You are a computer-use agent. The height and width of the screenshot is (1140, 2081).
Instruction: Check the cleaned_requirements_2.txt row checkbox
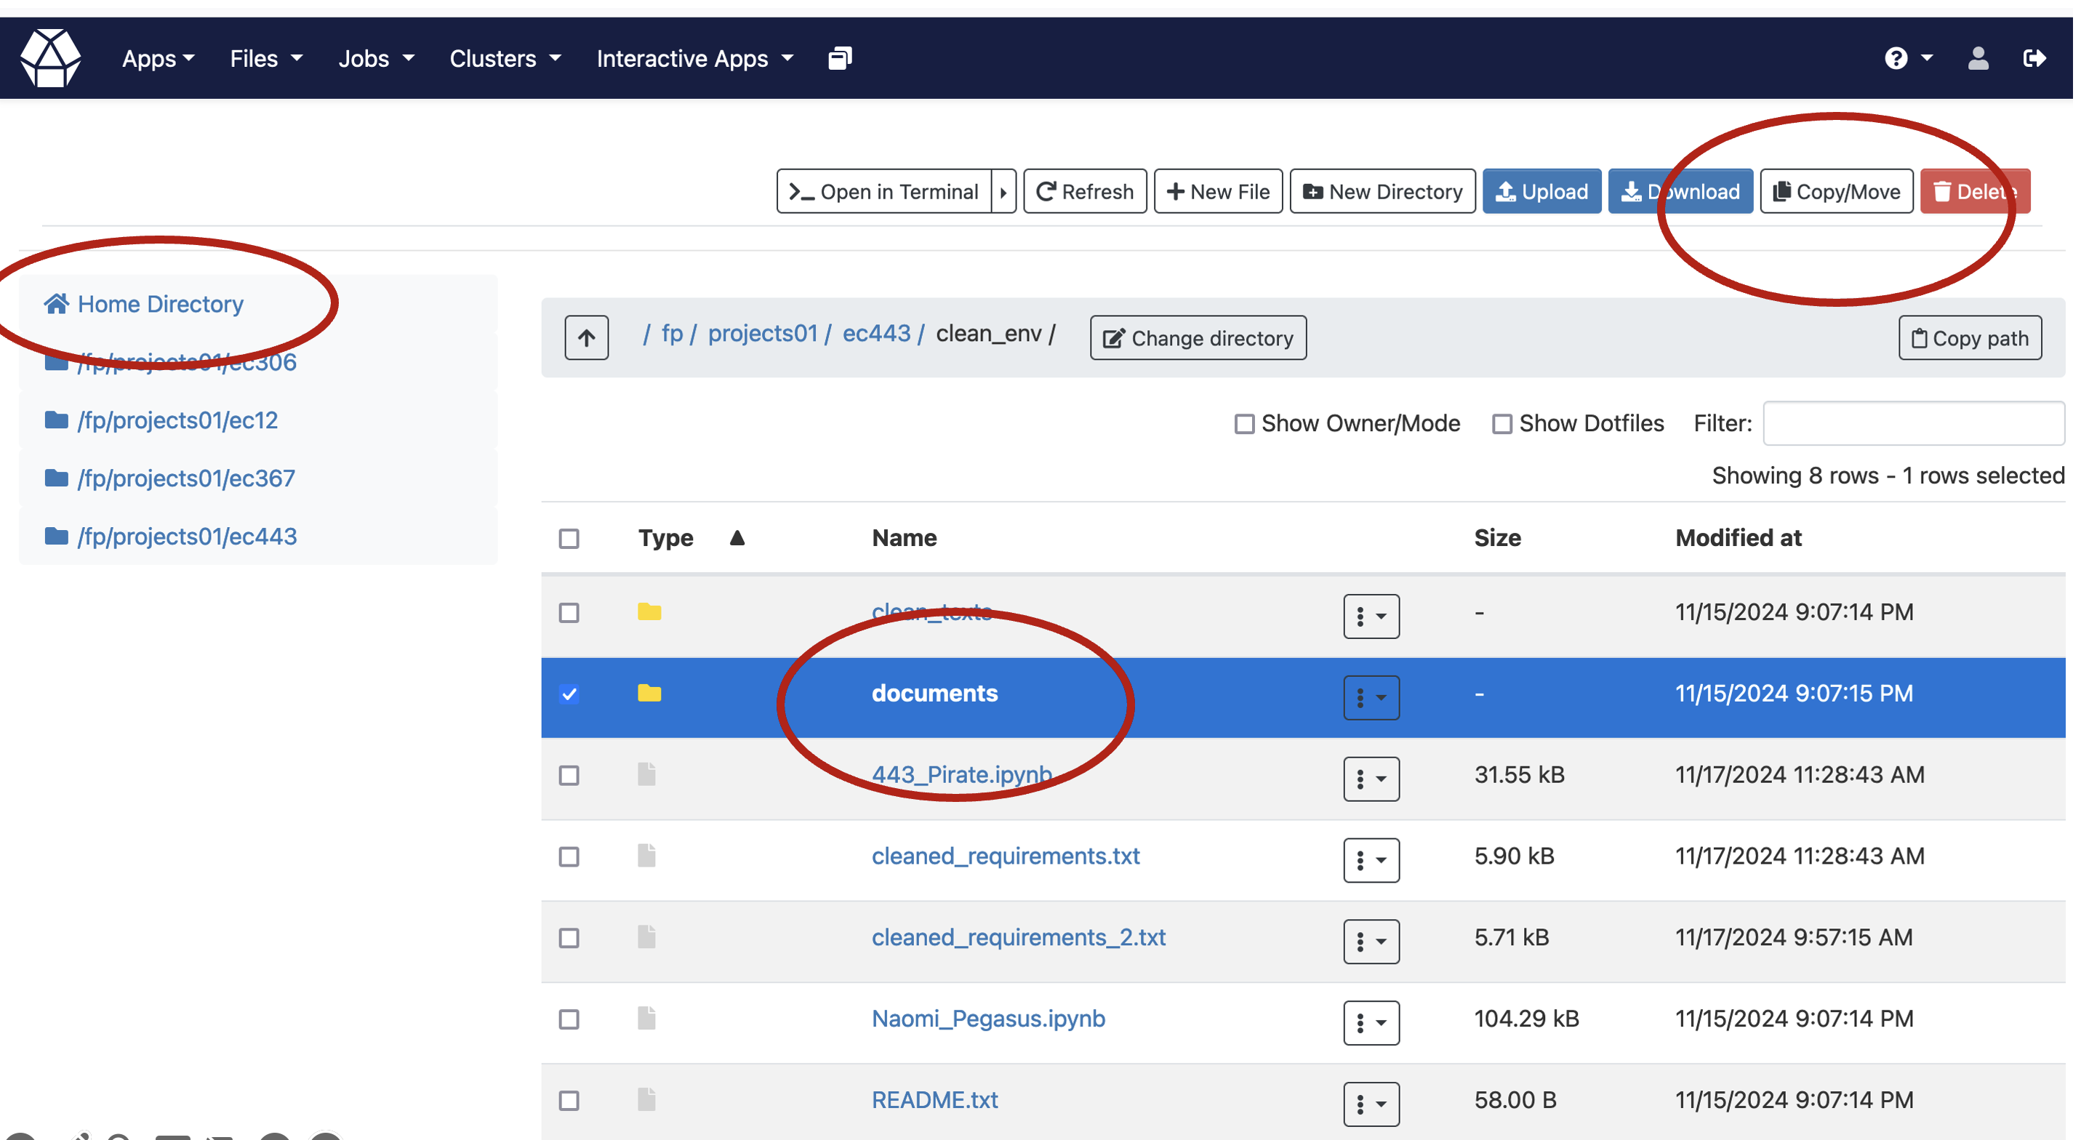click(x=569, y=938)
